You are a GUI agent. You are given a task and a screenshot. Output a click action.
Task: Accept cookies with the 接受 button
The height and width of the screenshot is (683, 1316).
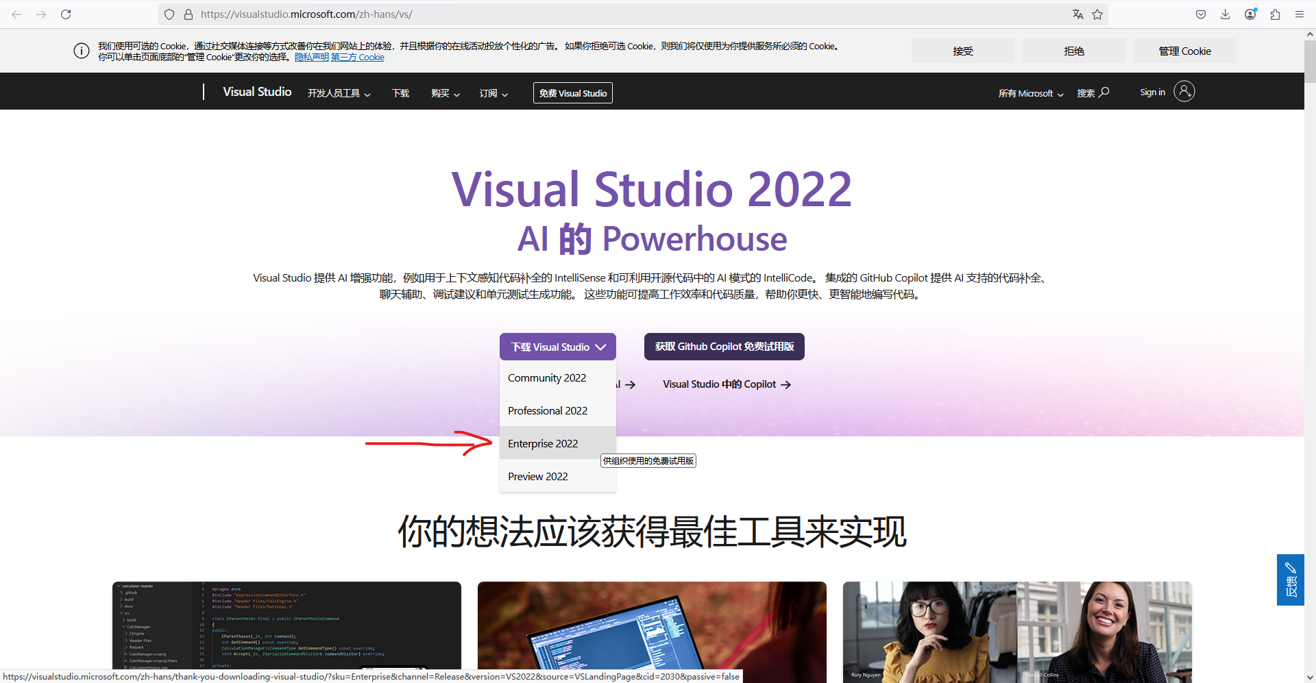point(963,51)
